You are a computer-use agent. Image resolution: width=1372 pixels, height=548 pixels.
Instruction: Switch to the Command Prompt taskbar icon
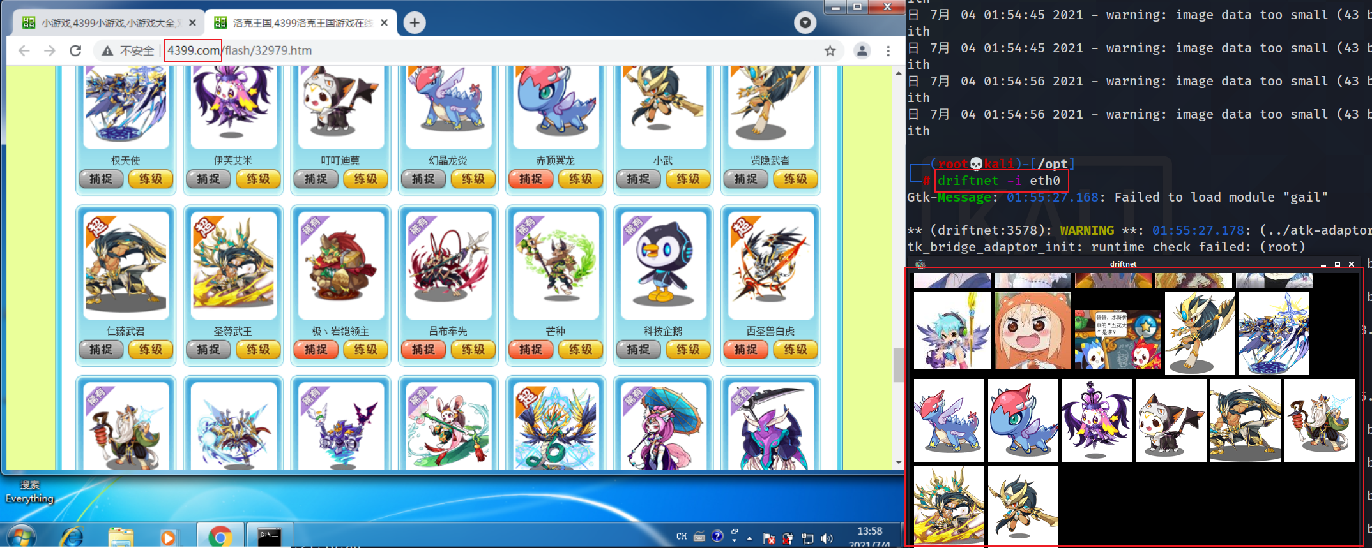[269, 536]
